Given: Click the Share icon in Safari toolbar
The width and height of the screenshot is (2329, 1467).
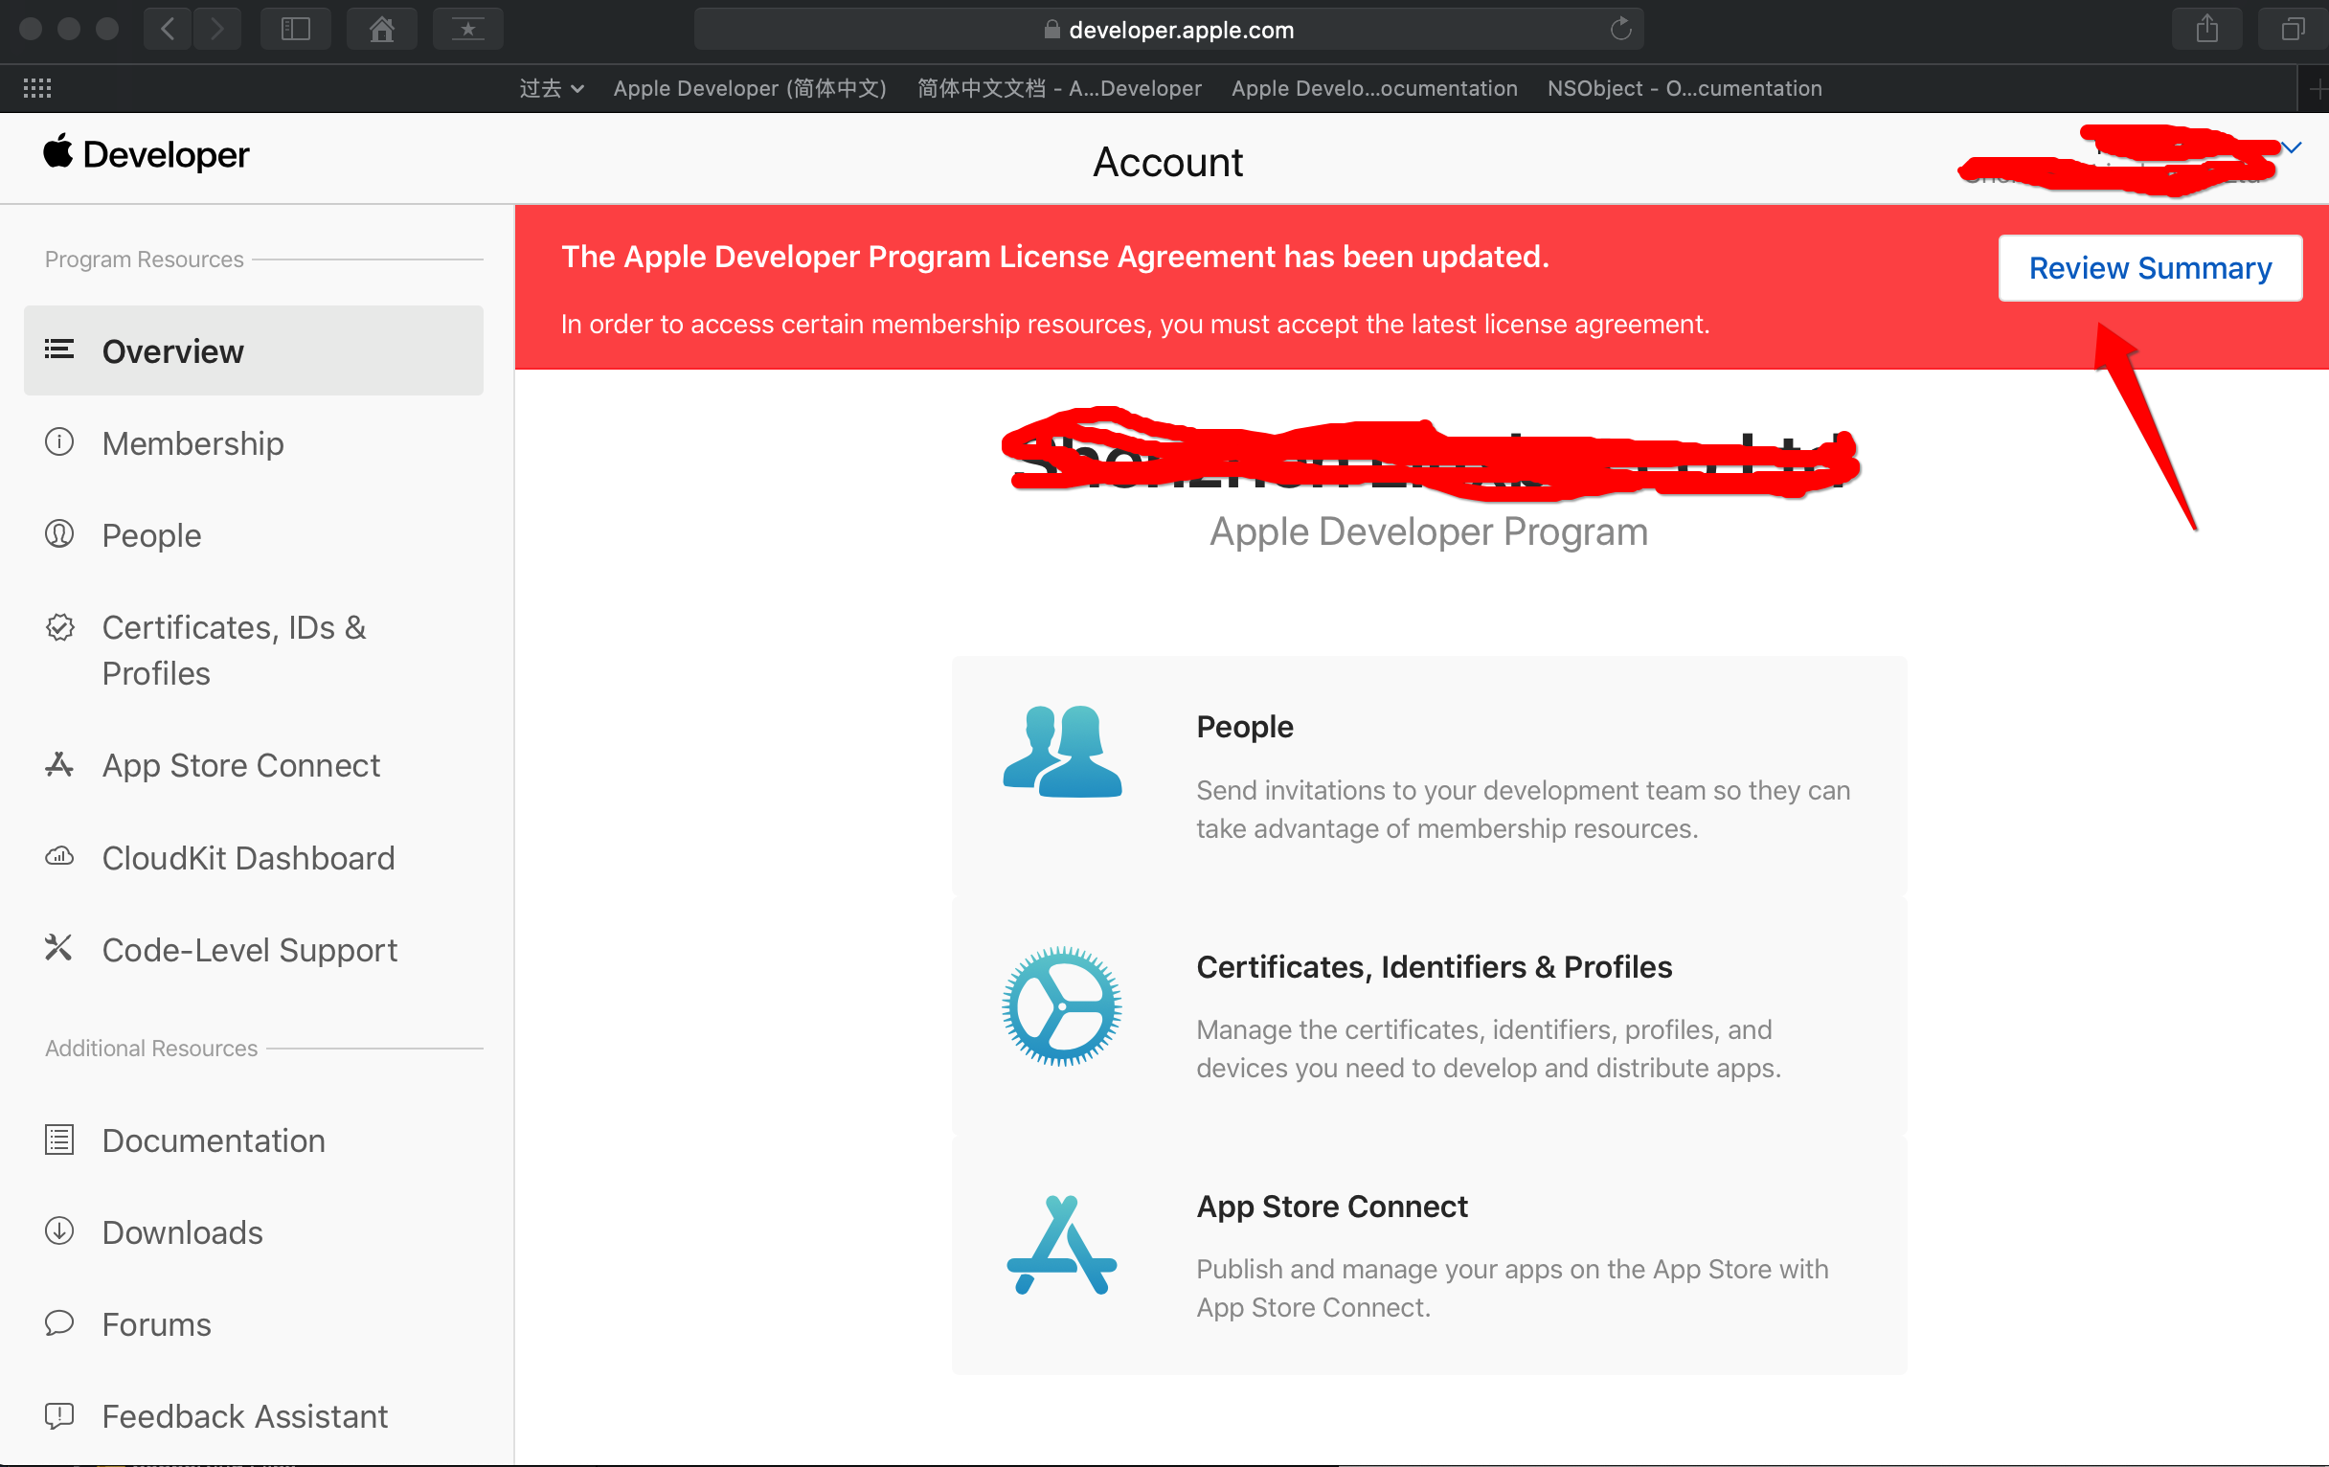Looking at the screenshot, I should tap(2206, 29).
